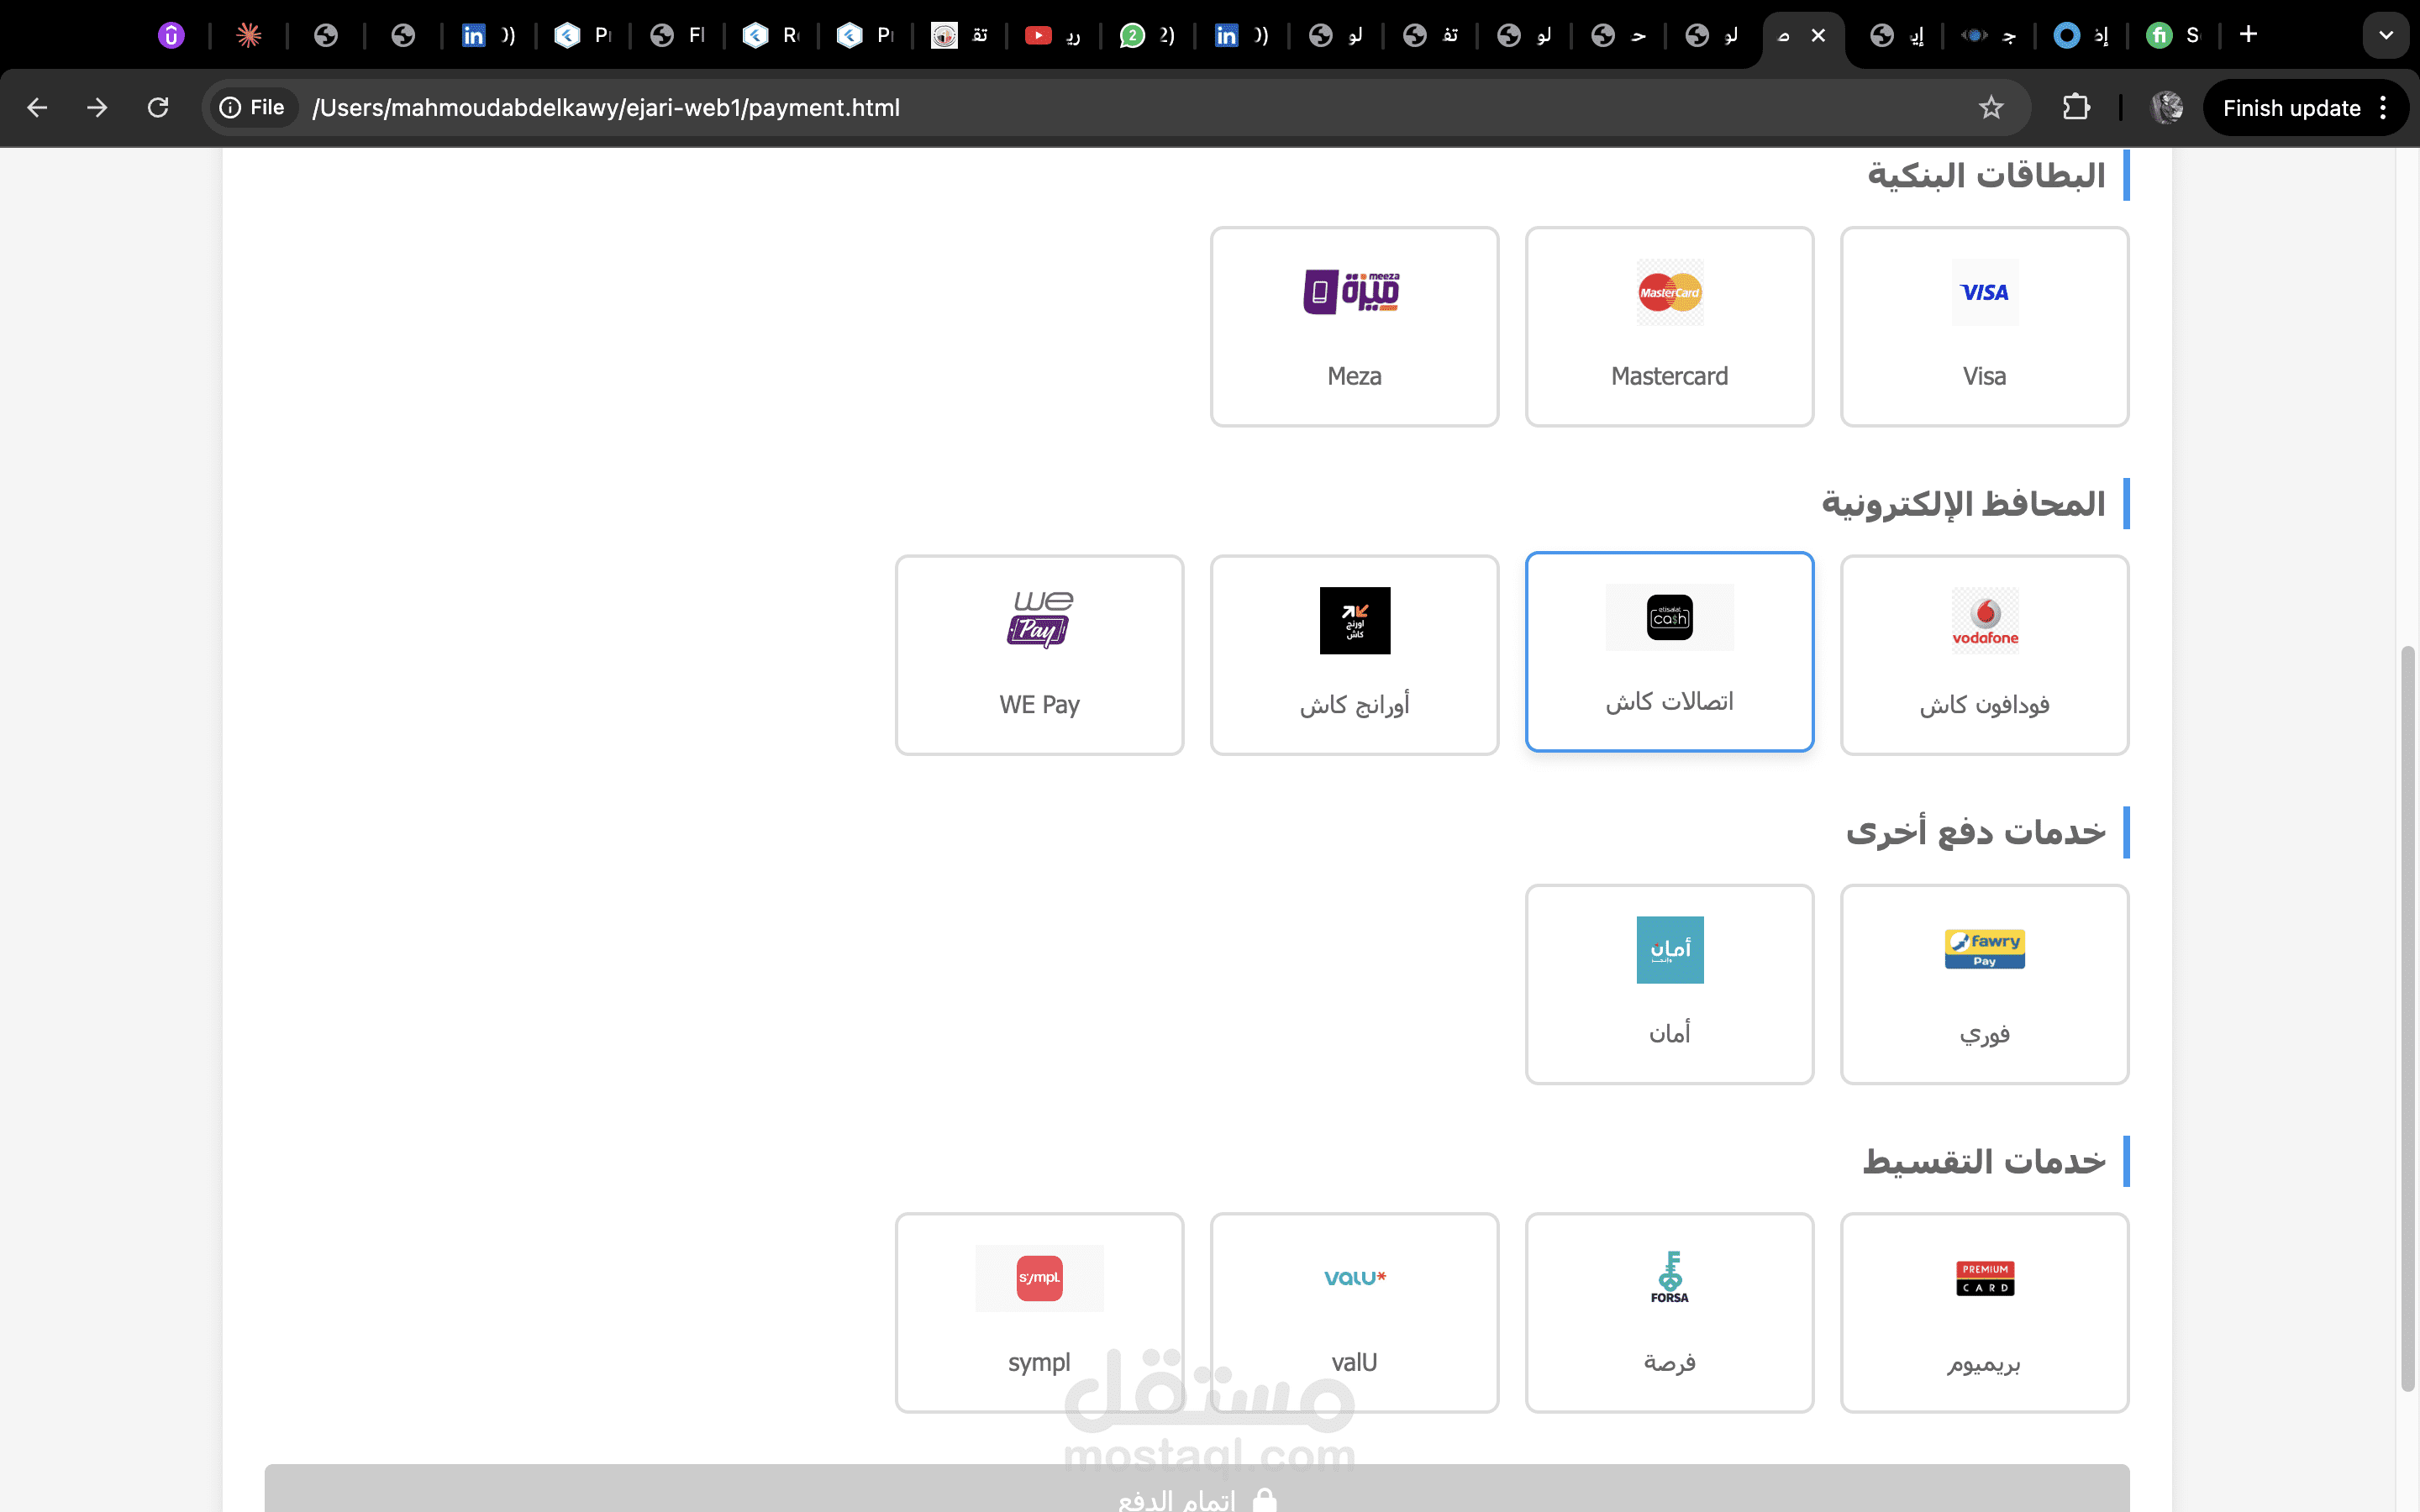Select Vodafone Cash wallet option
This screenshot has width=2420, height=1512.
[x=1984, y=655]
